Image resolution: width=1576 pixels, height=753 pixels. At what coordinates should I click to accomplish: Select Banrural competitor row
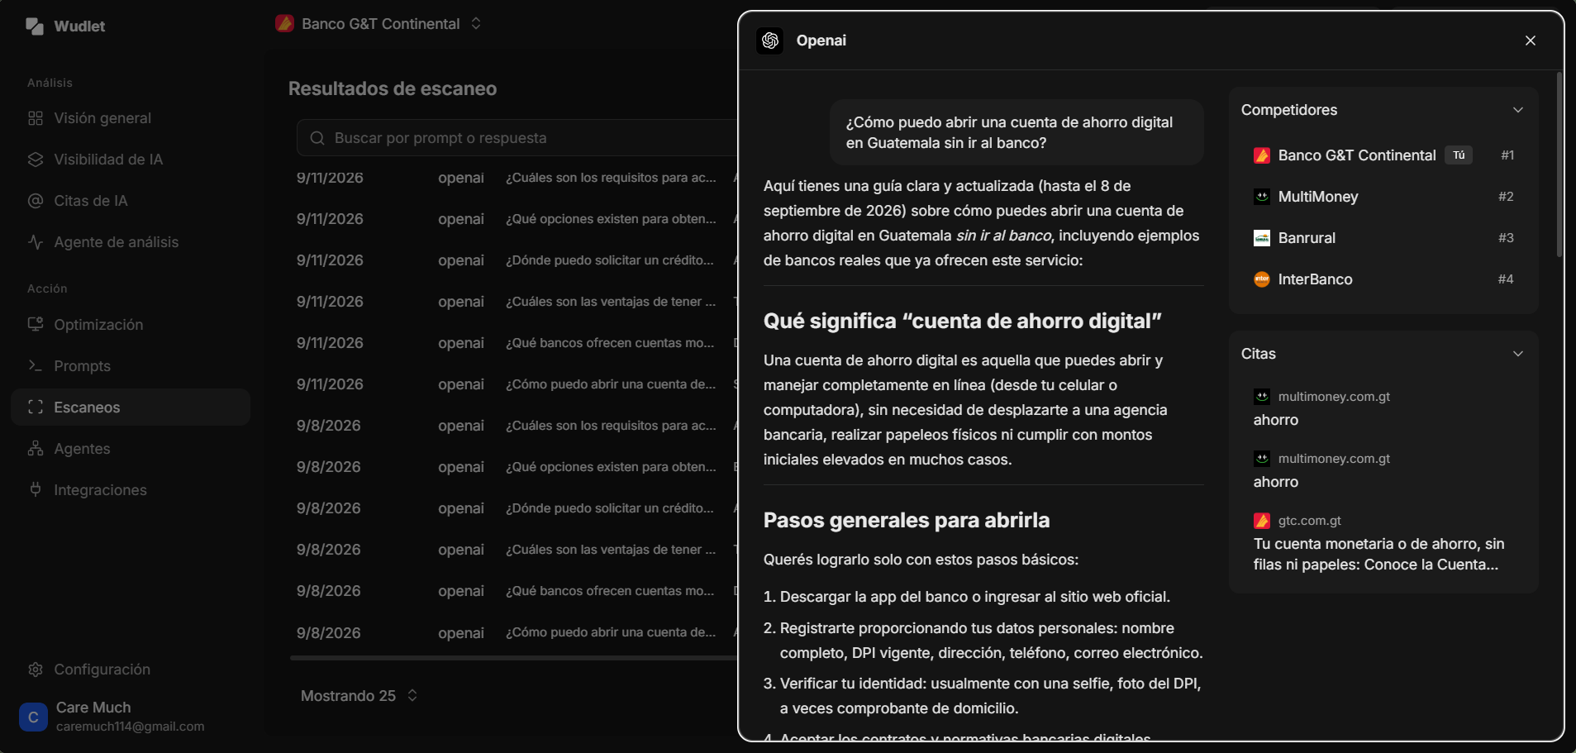click(x=1383, y=238)
